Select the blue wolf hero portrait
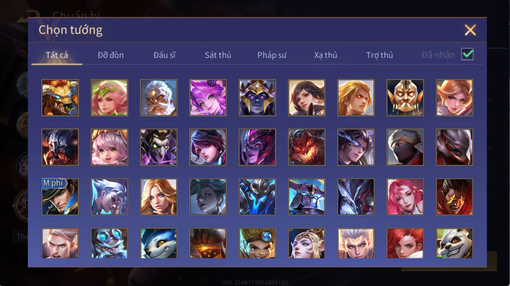The image size is (510, 286). [x=158, y=243]
